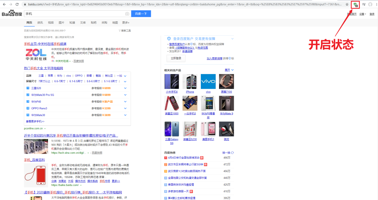Switch to the 文库 tab

click(x=83, y=23)
